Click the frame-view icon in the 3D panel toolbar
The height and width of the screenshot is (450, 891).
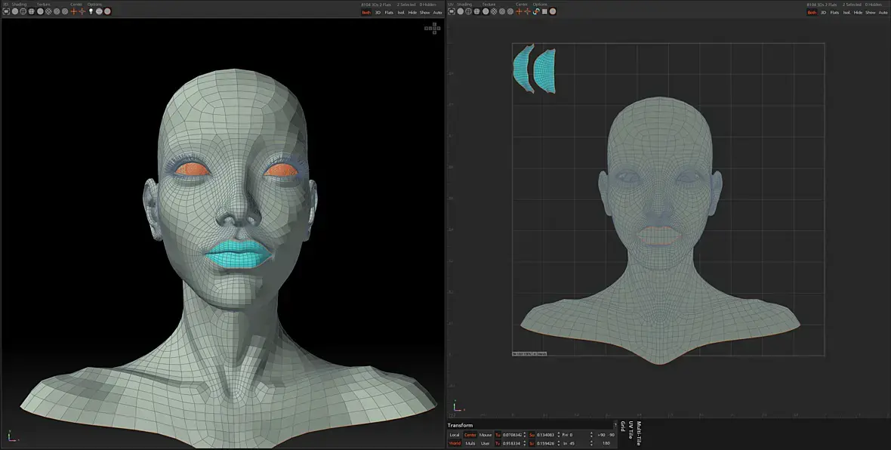click(x=6, y=11)
